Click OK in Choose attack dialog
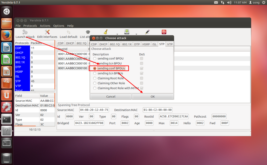This screenshot has height=165, width=267. [x=153, y=97]
